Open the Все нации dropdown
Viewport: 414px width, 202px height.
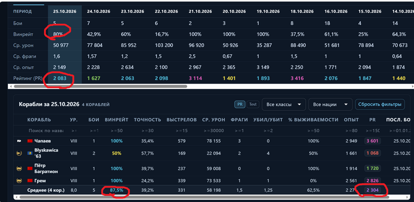coord(330,104)
